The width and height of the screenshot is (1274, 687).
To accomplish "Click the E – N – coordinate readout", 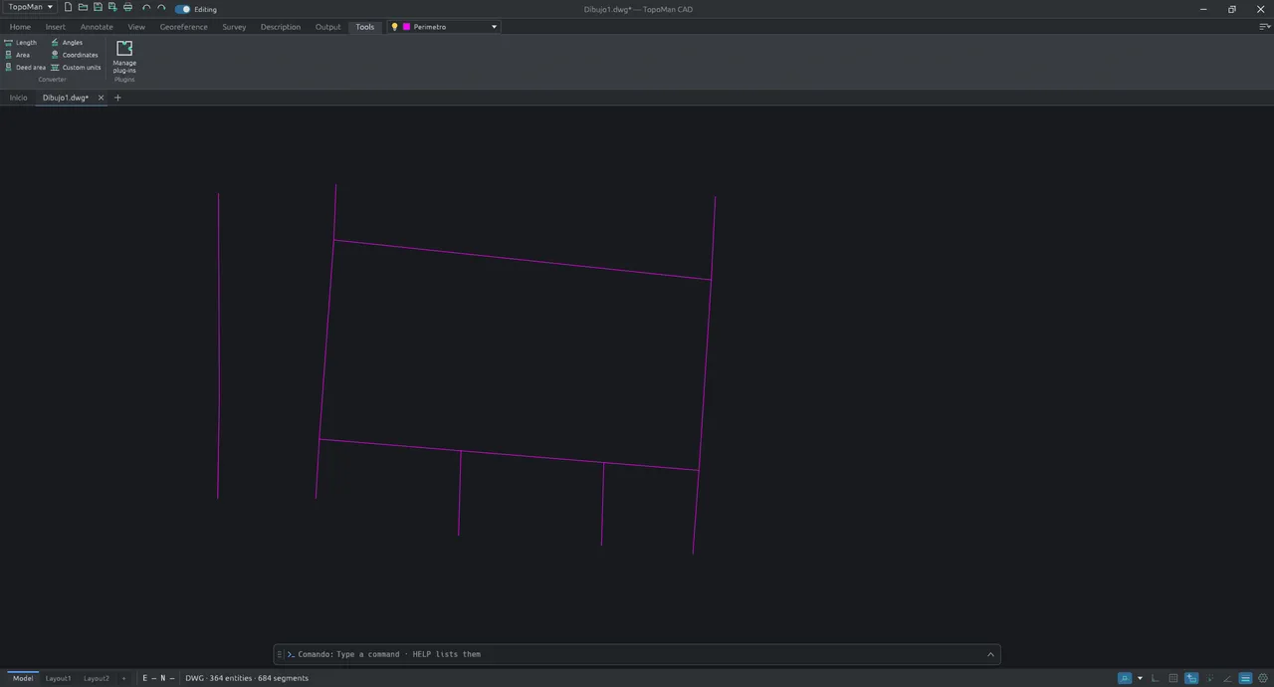I will coord(158,678).
